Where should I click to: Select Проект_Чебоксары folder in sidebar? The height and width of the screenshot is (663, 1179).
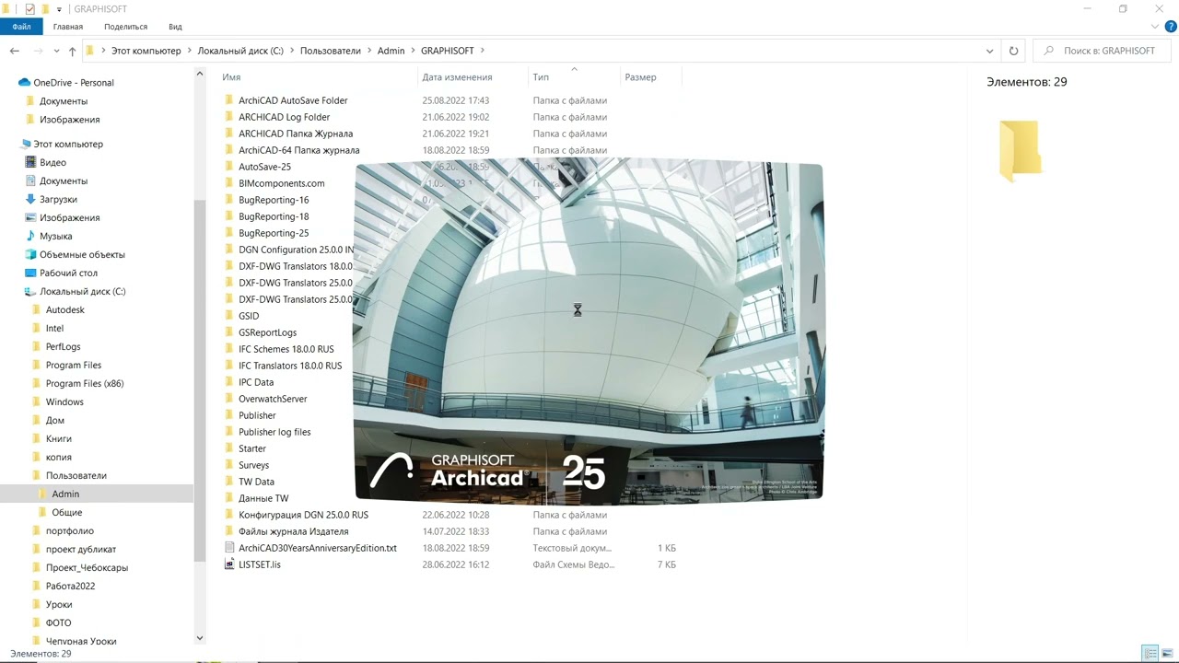[x=87, y=568]
